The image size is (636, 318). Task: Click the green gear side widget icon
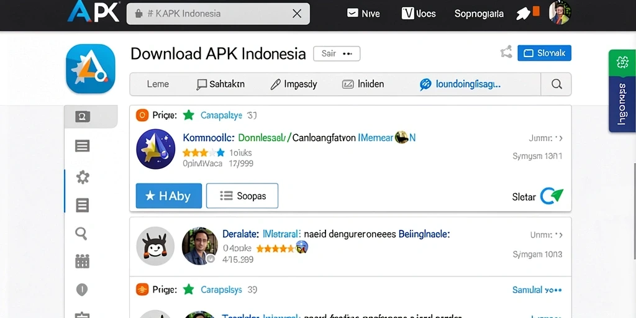[622, 63]
